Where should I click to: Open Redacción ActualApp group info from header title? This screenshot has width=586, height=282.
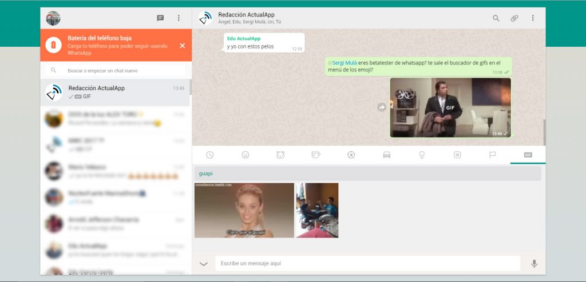(246, 15)
